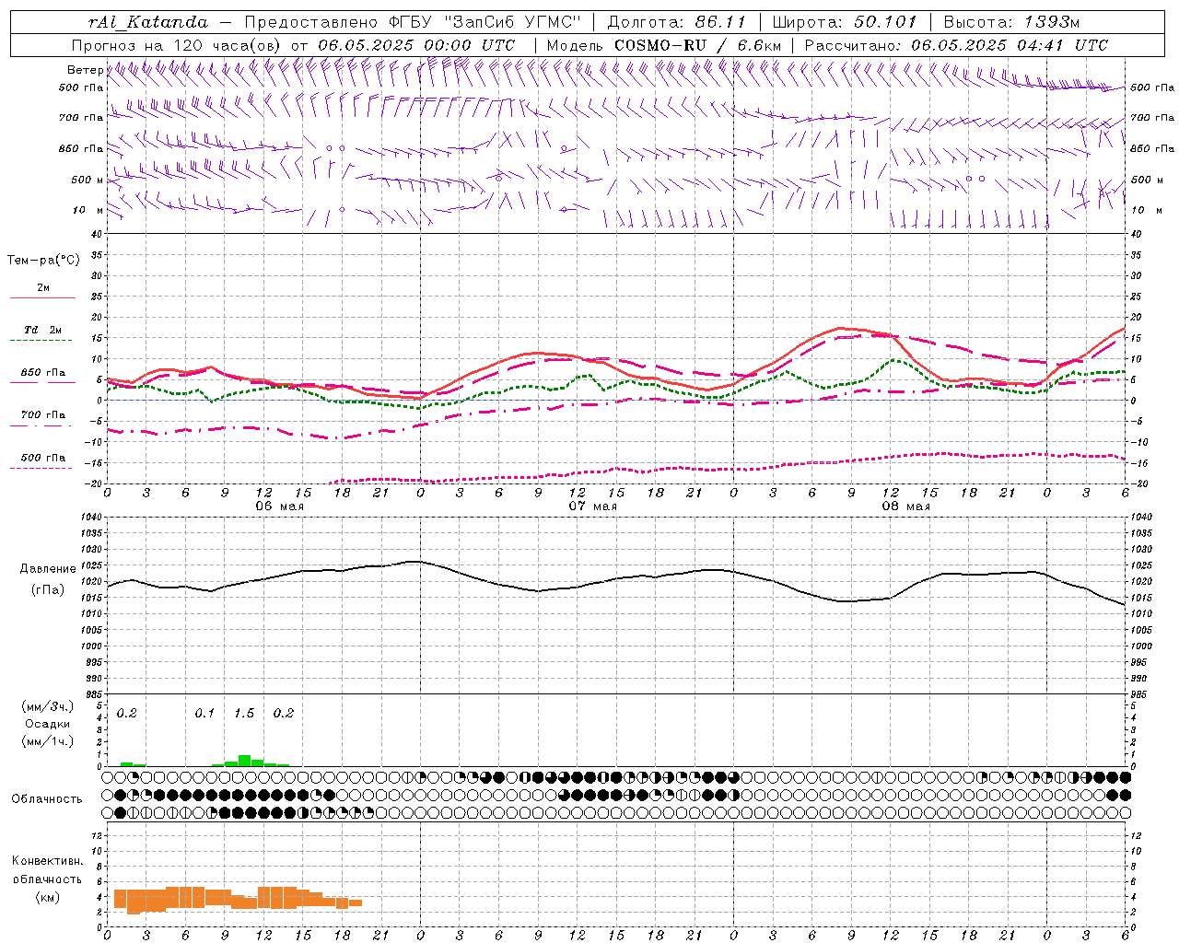The height and width of the screenshot is (943, 1179).
Task: Click the Давление pressure panel label
Action: [x=47, y=569]
